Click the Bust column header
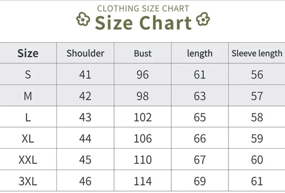The image size is (285, 193). [143, 53]
